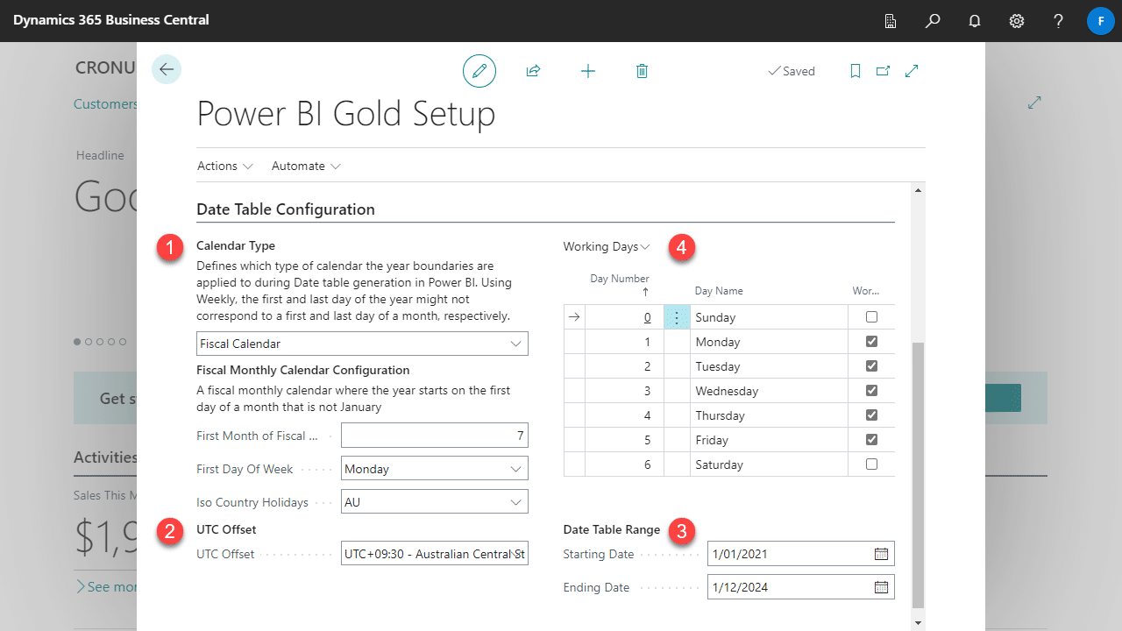Select the Monday day name cell
Screen dimensions: 1122x631
click(770, 342)
